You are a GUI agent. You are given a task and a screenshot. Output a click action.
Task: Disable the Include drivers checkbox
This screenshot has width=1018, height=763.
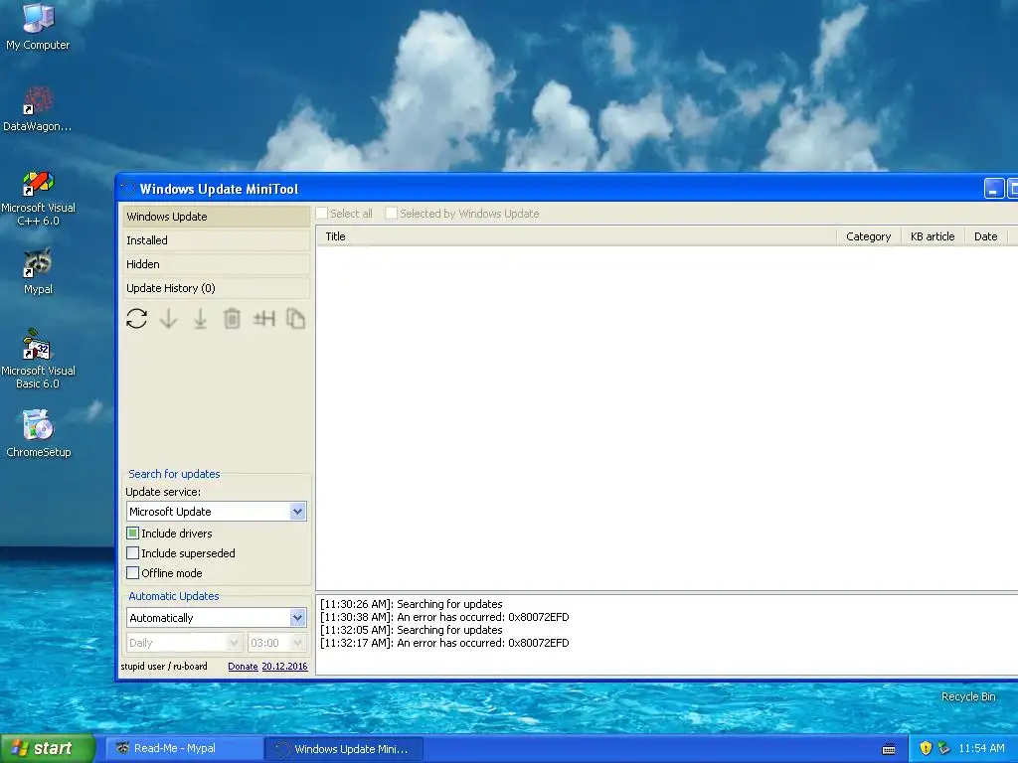132,534
